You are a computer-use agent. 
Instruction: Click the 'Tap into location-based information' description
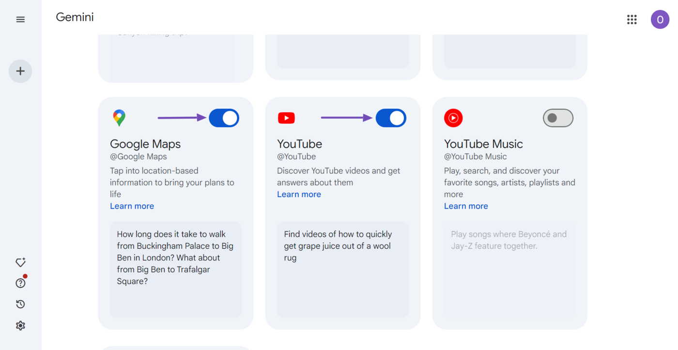click(172, 183)
